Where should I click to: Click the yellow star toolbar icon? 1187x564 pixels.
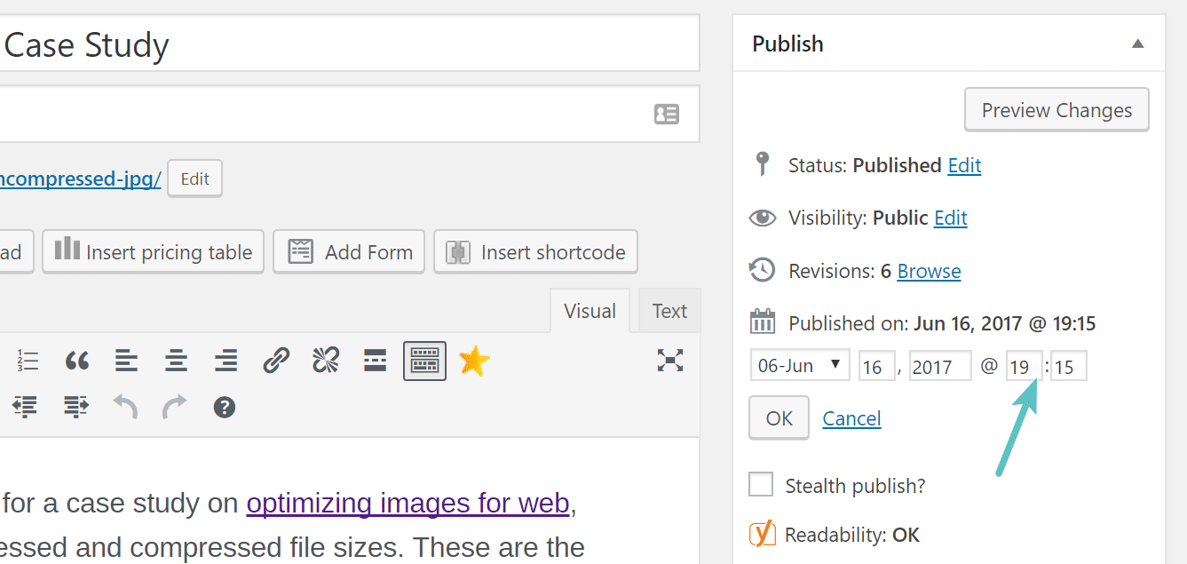[473, 360]
